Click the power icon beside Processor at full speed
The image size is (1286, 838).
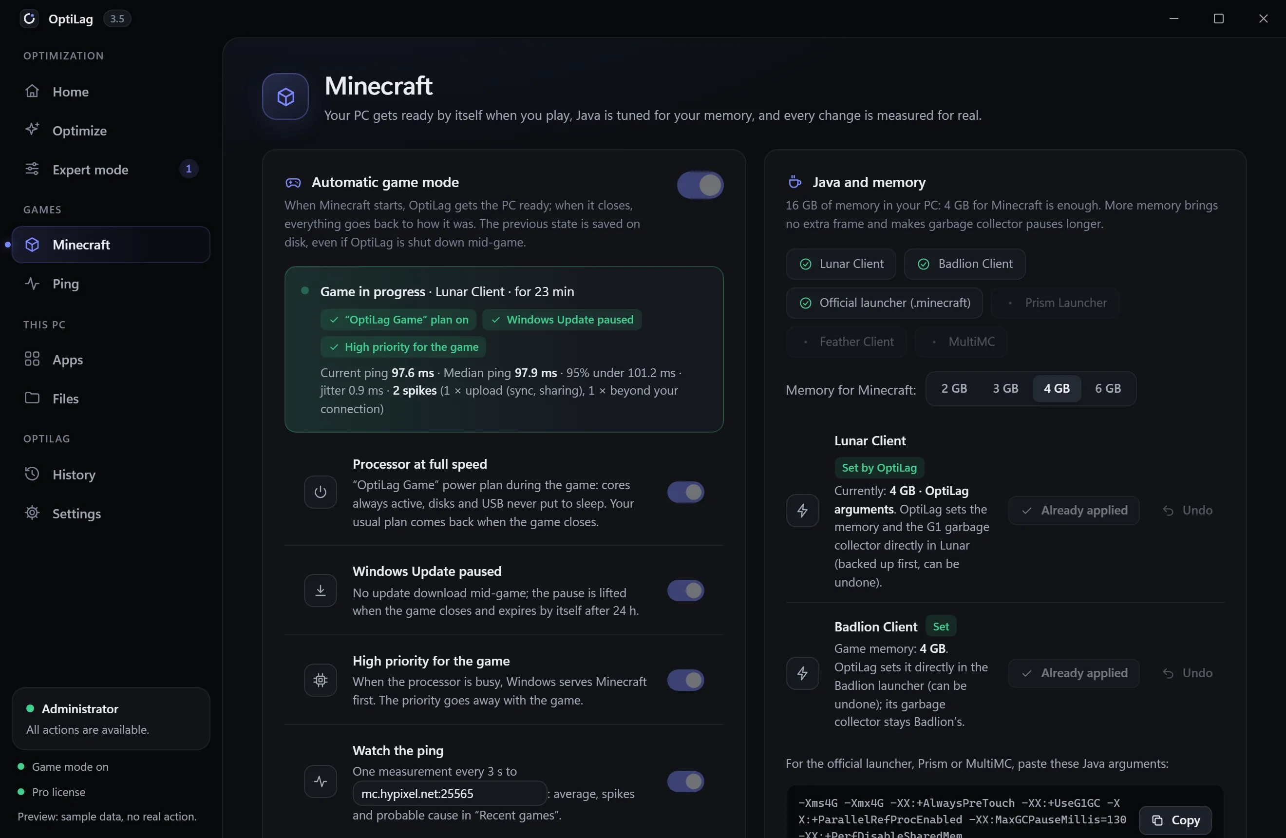321,492
